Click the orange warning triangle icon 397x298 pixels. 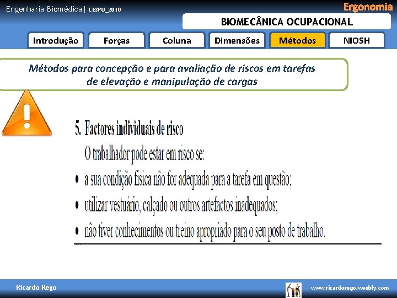click(x=26, y=114)
